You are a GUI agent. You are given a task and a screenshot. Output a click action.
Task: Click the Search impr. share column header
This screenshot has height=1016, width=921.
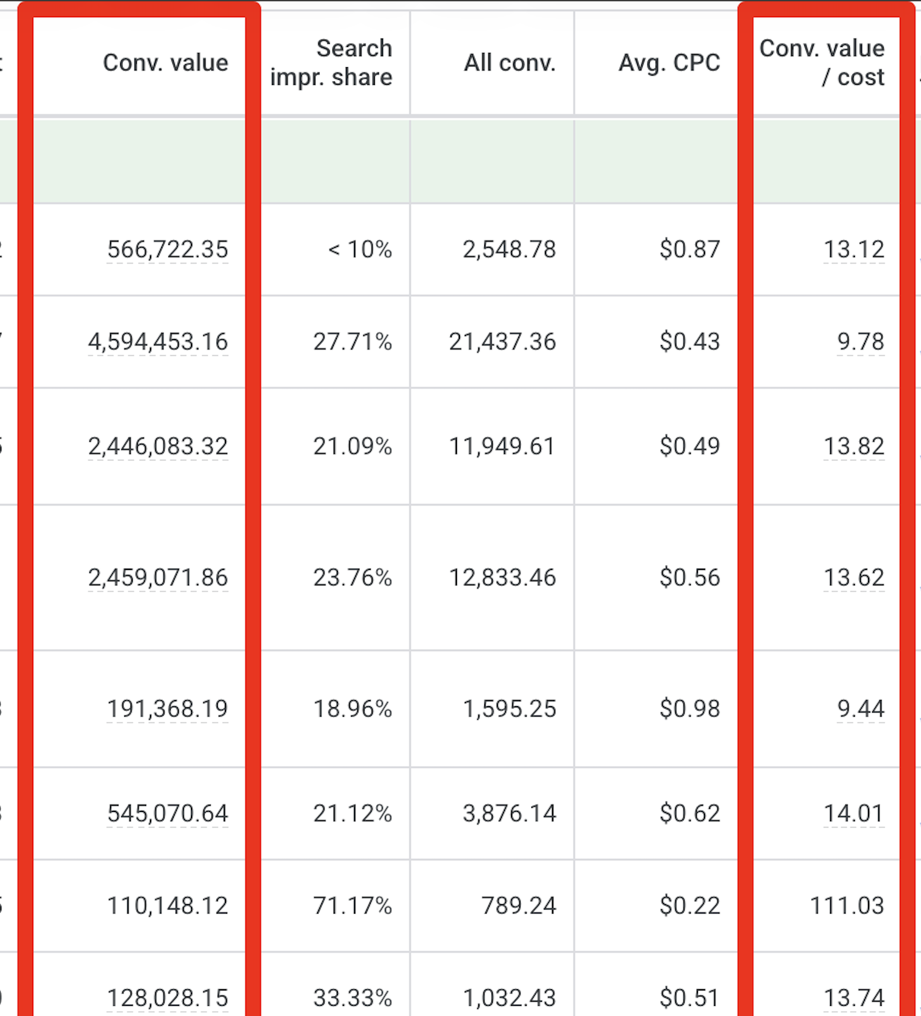[x=331, y=62]
